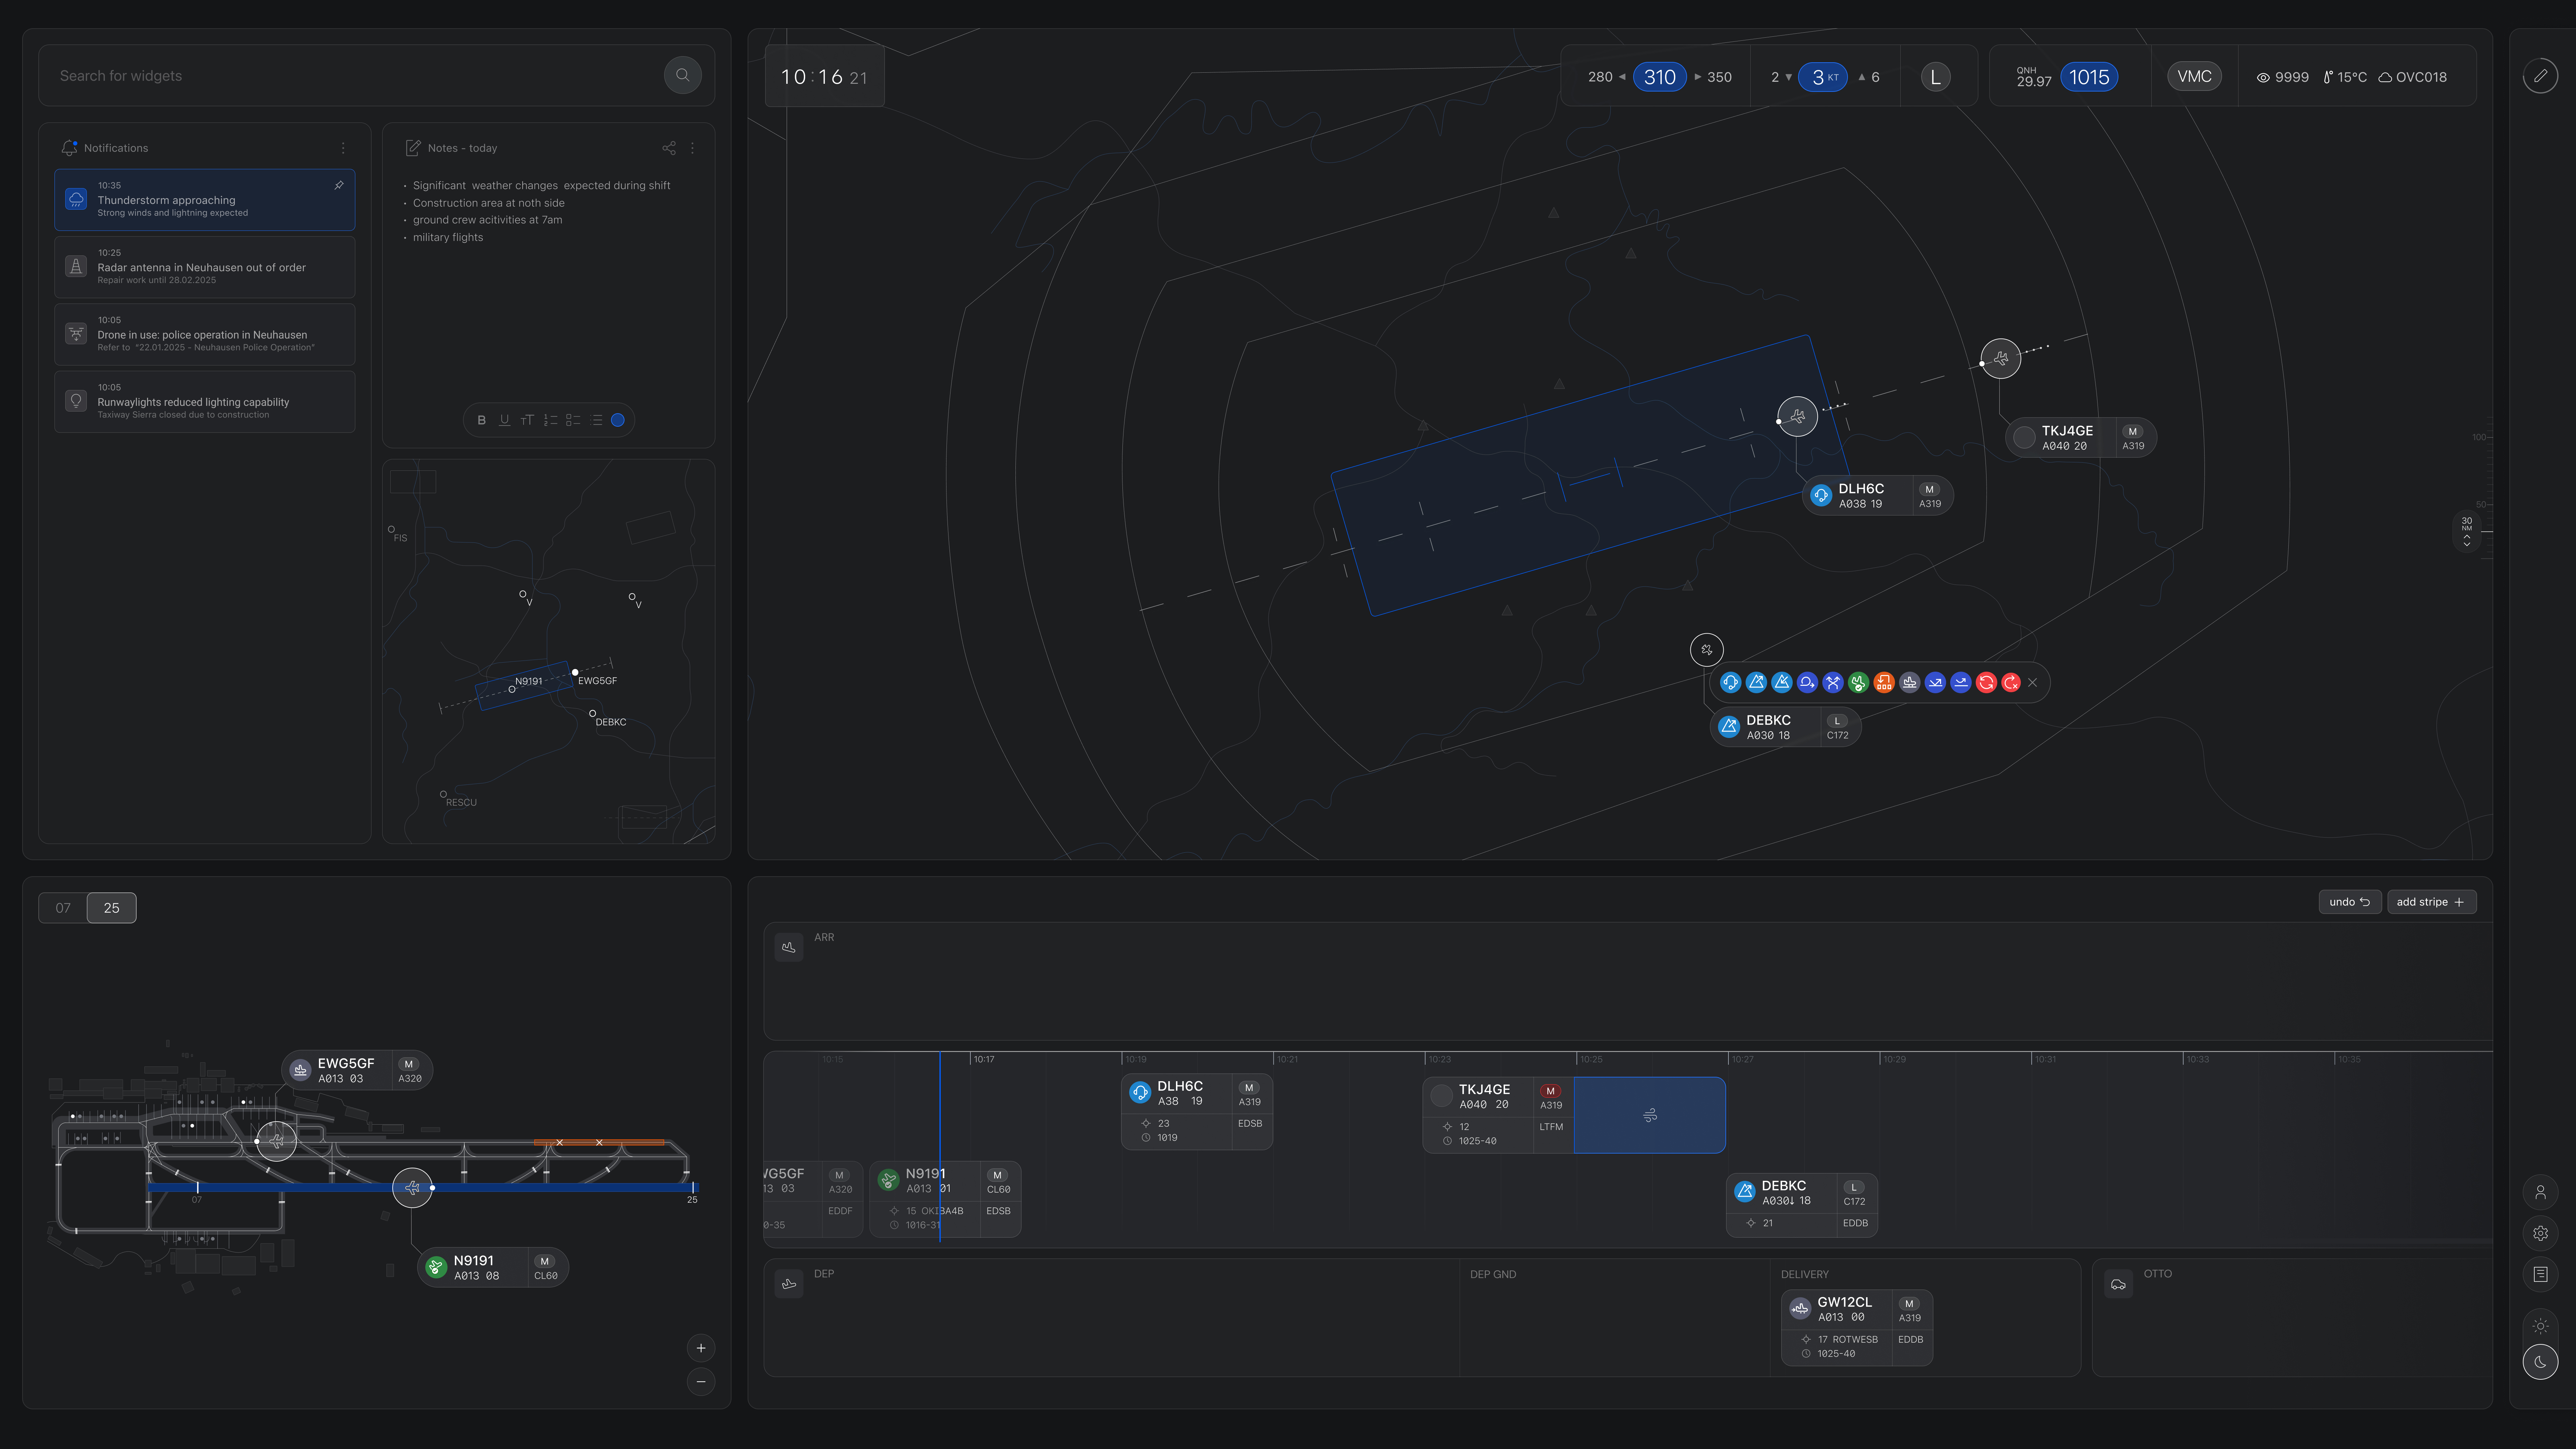Click red cancel-approach icon
The height and width of the screenshot is (1449, 2576).
coord(2011,683)
